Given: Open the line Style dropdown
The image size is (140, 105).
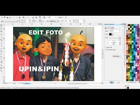Looking at the screenshot, I should coord(120,38).
